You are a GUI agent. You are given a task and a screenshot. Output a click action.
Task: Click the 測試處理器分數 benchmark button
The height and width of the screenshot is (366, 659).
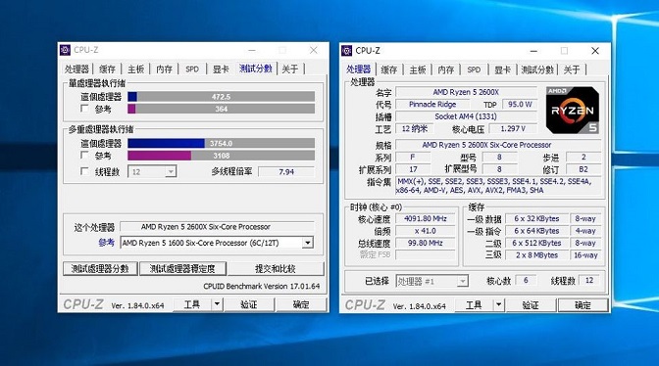pyautogui.click(x=100, y=268)
